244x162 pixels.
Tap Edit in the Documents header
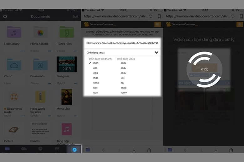[x=75, y=17]
